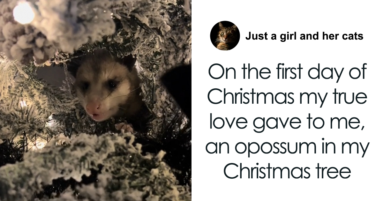383x201 pixels.
Task: Open the opossum in Christmas tree photo
Action: 95,100
